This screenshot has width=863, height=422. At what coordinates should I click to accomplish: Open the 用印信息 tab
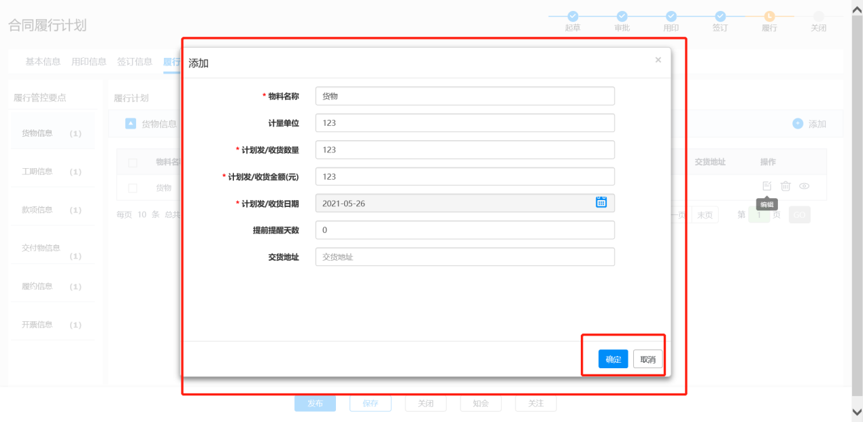[89, 62]
